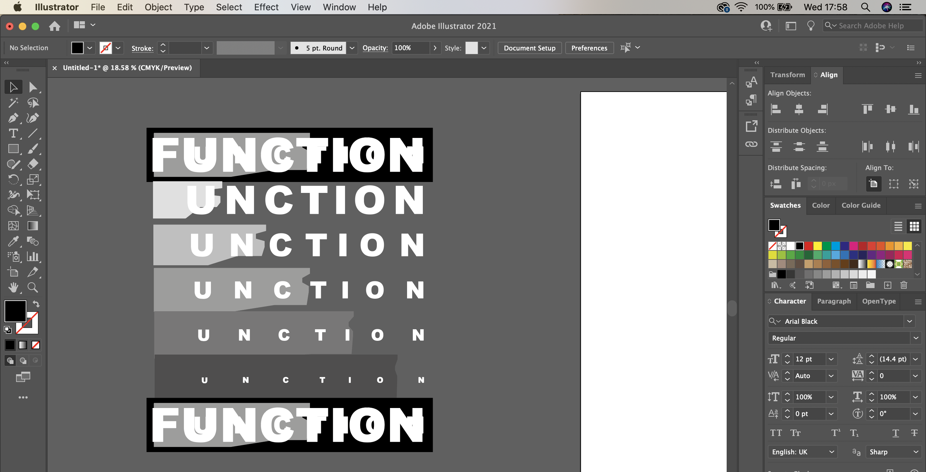
Task: Open the Effect menu
Action: click(266, 7)
